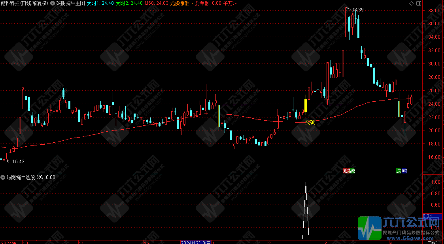Click the 15.42 low price annotation

point(18,162)
